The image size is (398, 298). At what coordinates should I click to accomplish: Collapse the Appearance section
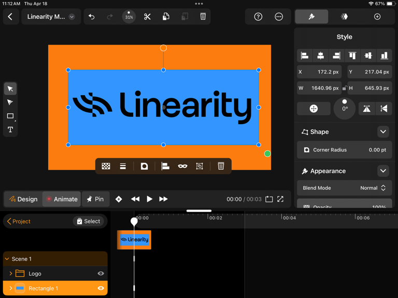pos(383,171)
